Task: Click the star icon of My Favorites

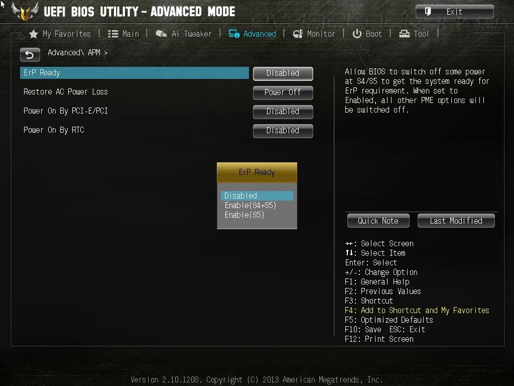Action: pos(33,34)
